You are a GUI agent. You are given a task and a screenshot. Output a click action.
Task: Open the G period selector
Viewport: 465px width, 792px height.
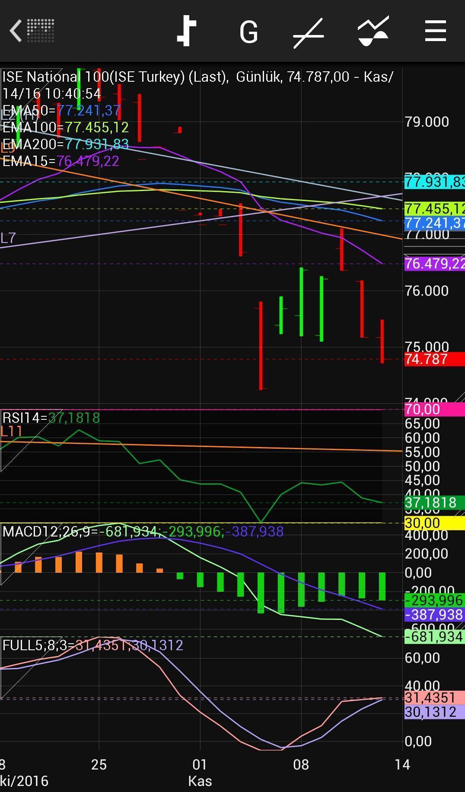pos(248,32)
